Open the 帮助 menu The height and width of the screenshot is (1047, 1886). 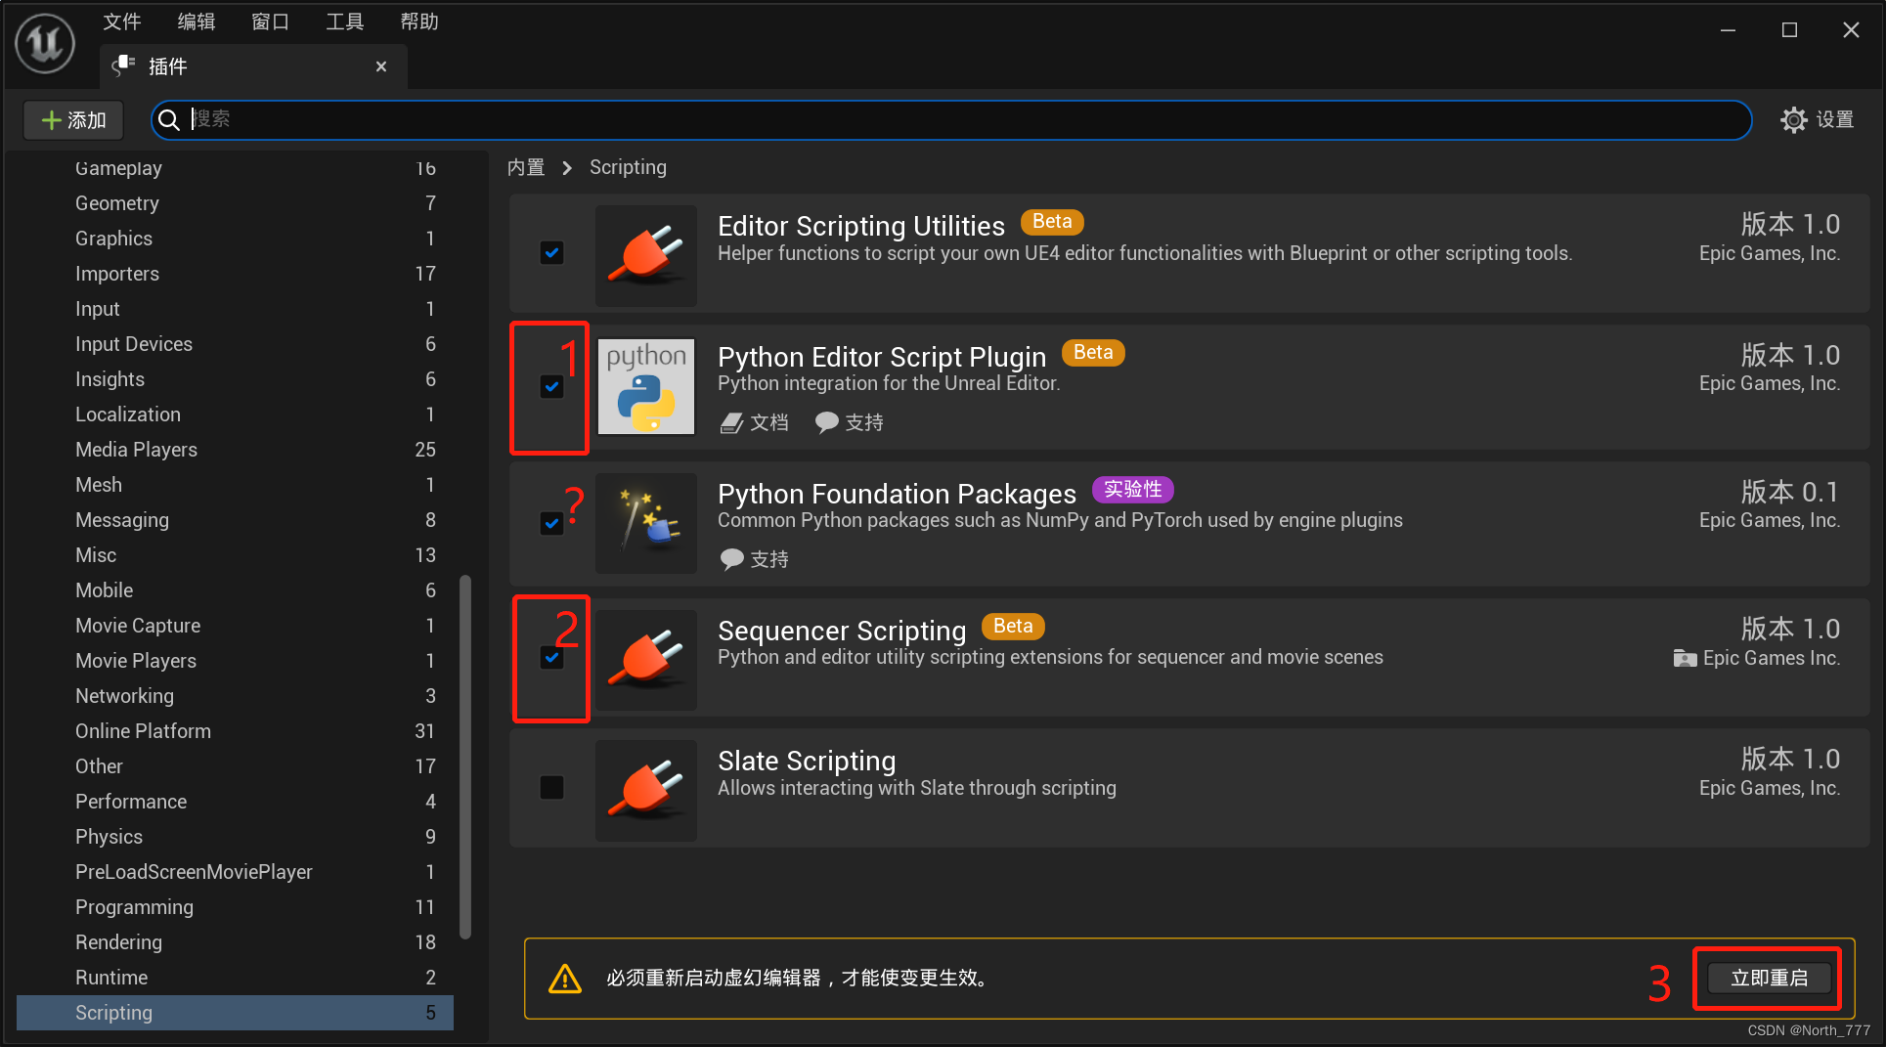pos(419,22)
